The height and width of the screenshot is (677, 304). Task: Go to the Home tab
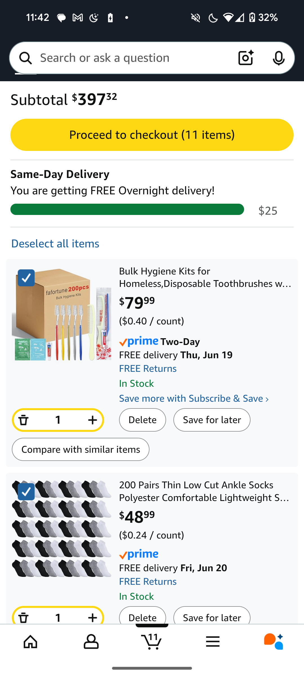tap(30, 641)
